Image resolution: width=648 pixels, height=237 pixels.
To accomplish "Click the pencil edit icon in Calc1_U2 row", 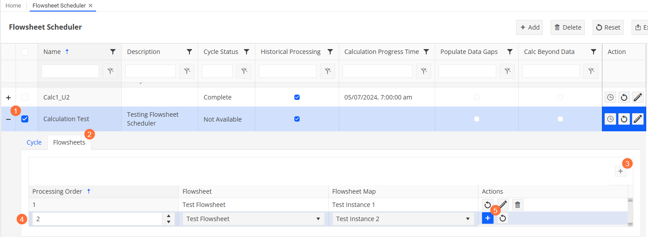I will [x=638, y=97].
